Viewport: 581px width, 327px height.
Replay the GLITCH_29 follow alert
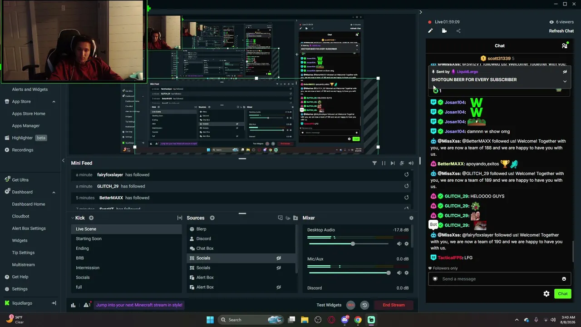pos(406,186)
